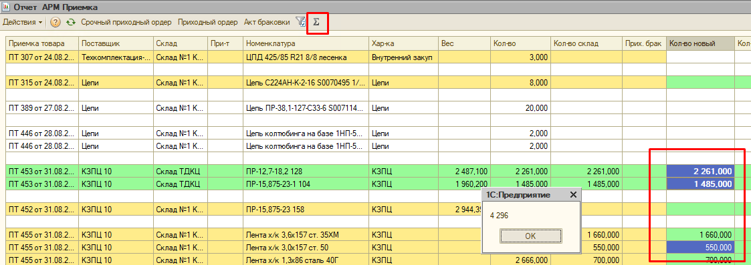Click the sigma sum icon
The image size is (751, 265).
(316, 22)
